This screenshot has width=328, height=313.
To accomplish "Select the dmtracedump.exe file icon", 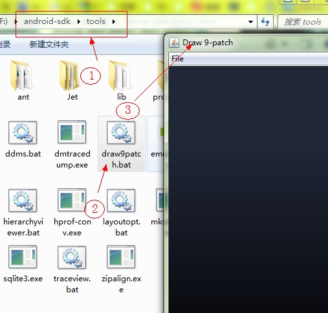I will pos(72,132).
